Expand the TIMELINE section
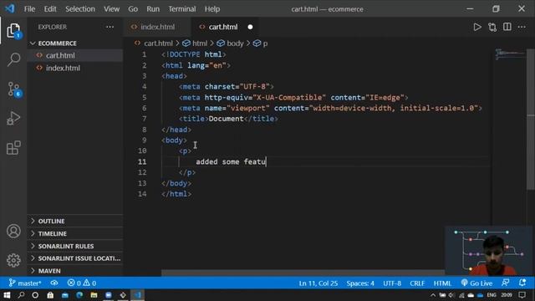The width and height of the screenshot is (535, 301). 75,234
